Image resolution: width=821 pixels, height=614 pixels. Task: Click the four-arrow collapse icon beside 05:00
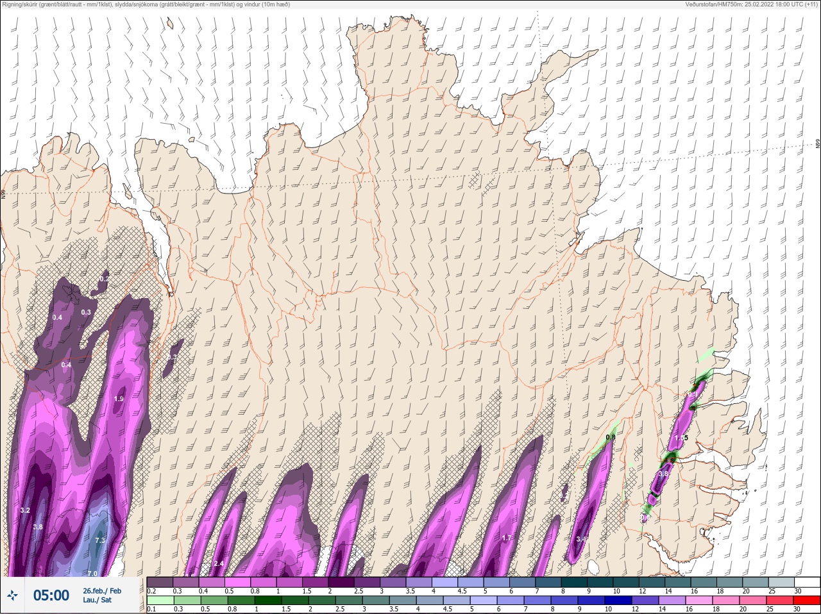tap(12, 595)
